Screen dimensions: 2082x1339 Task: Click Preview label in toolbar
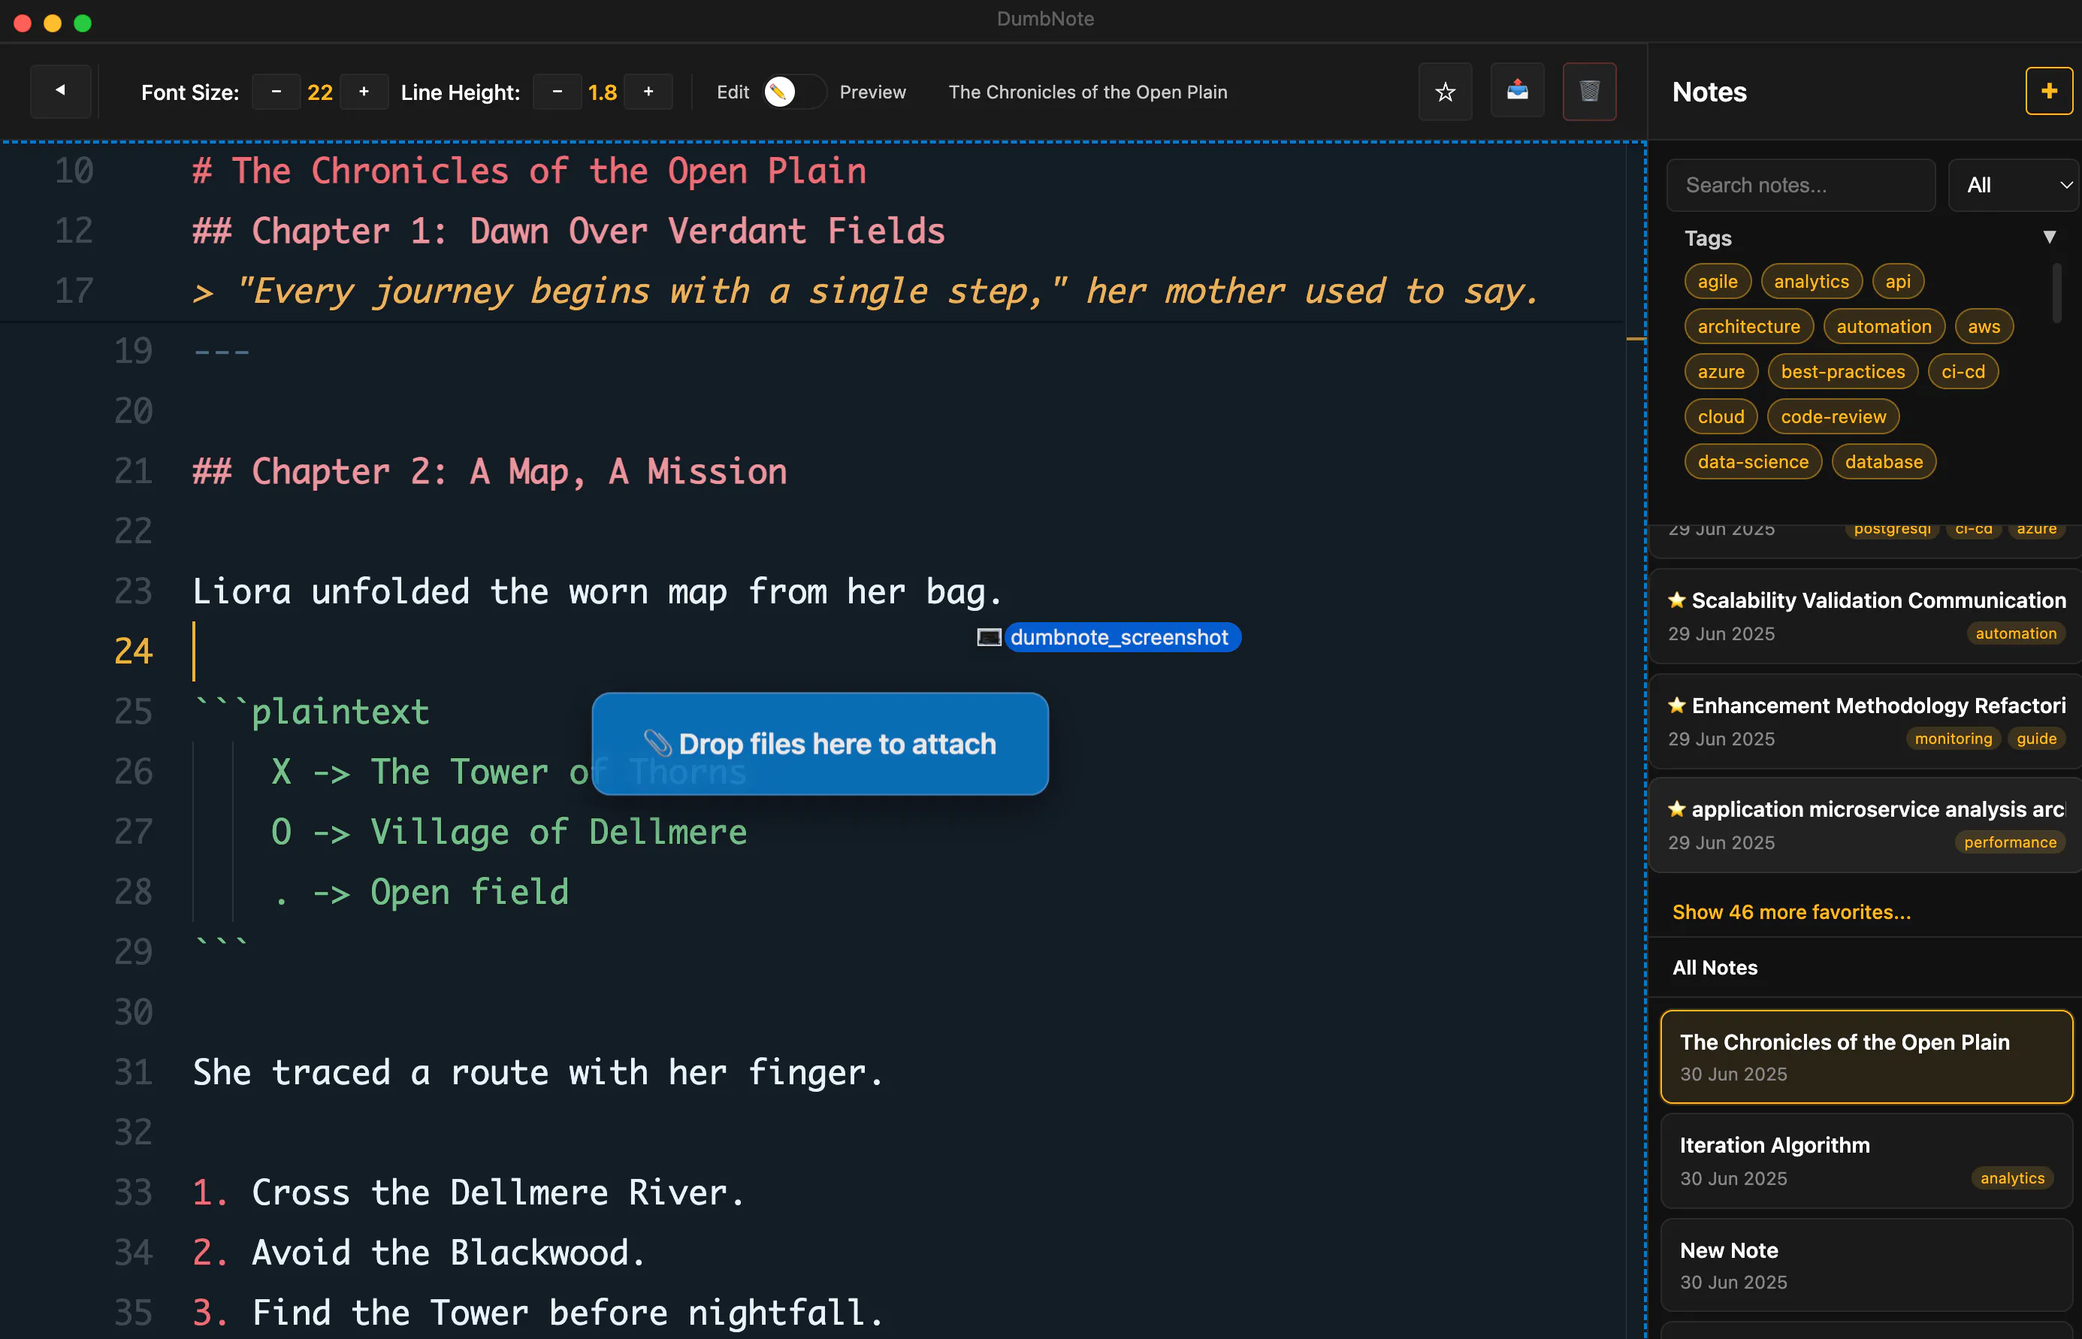pos(872,92)
